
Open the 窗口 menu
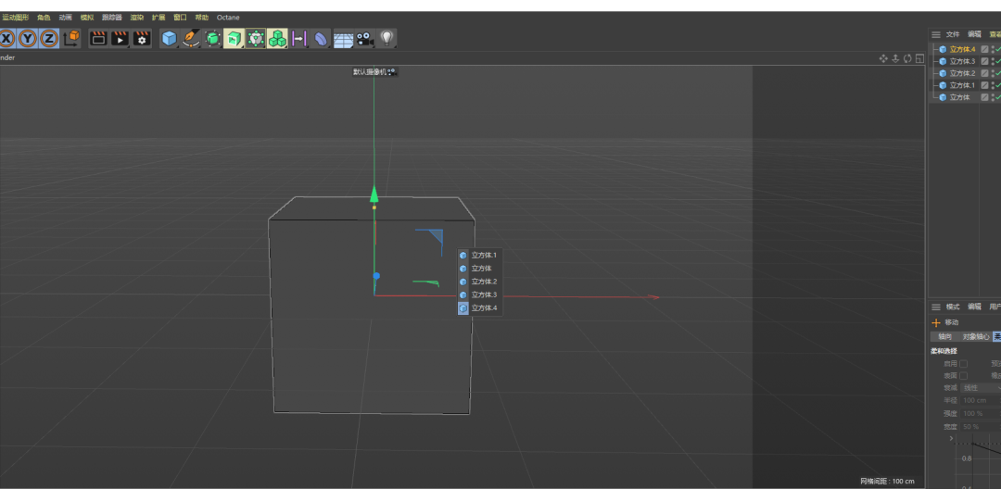click(x=180, y=18)
